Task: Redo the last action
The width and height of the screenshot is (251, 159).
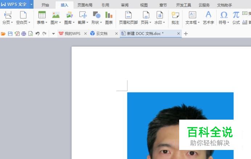Action: pyautogui.click(x=44, y=34)
